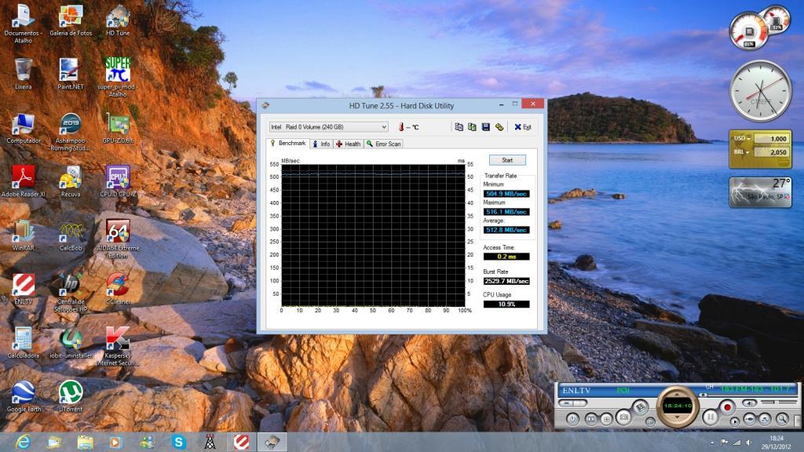This screenshot has height=452, width=804.
Task: Show hidden tray icons arrow
Action: tap(712, 443)
